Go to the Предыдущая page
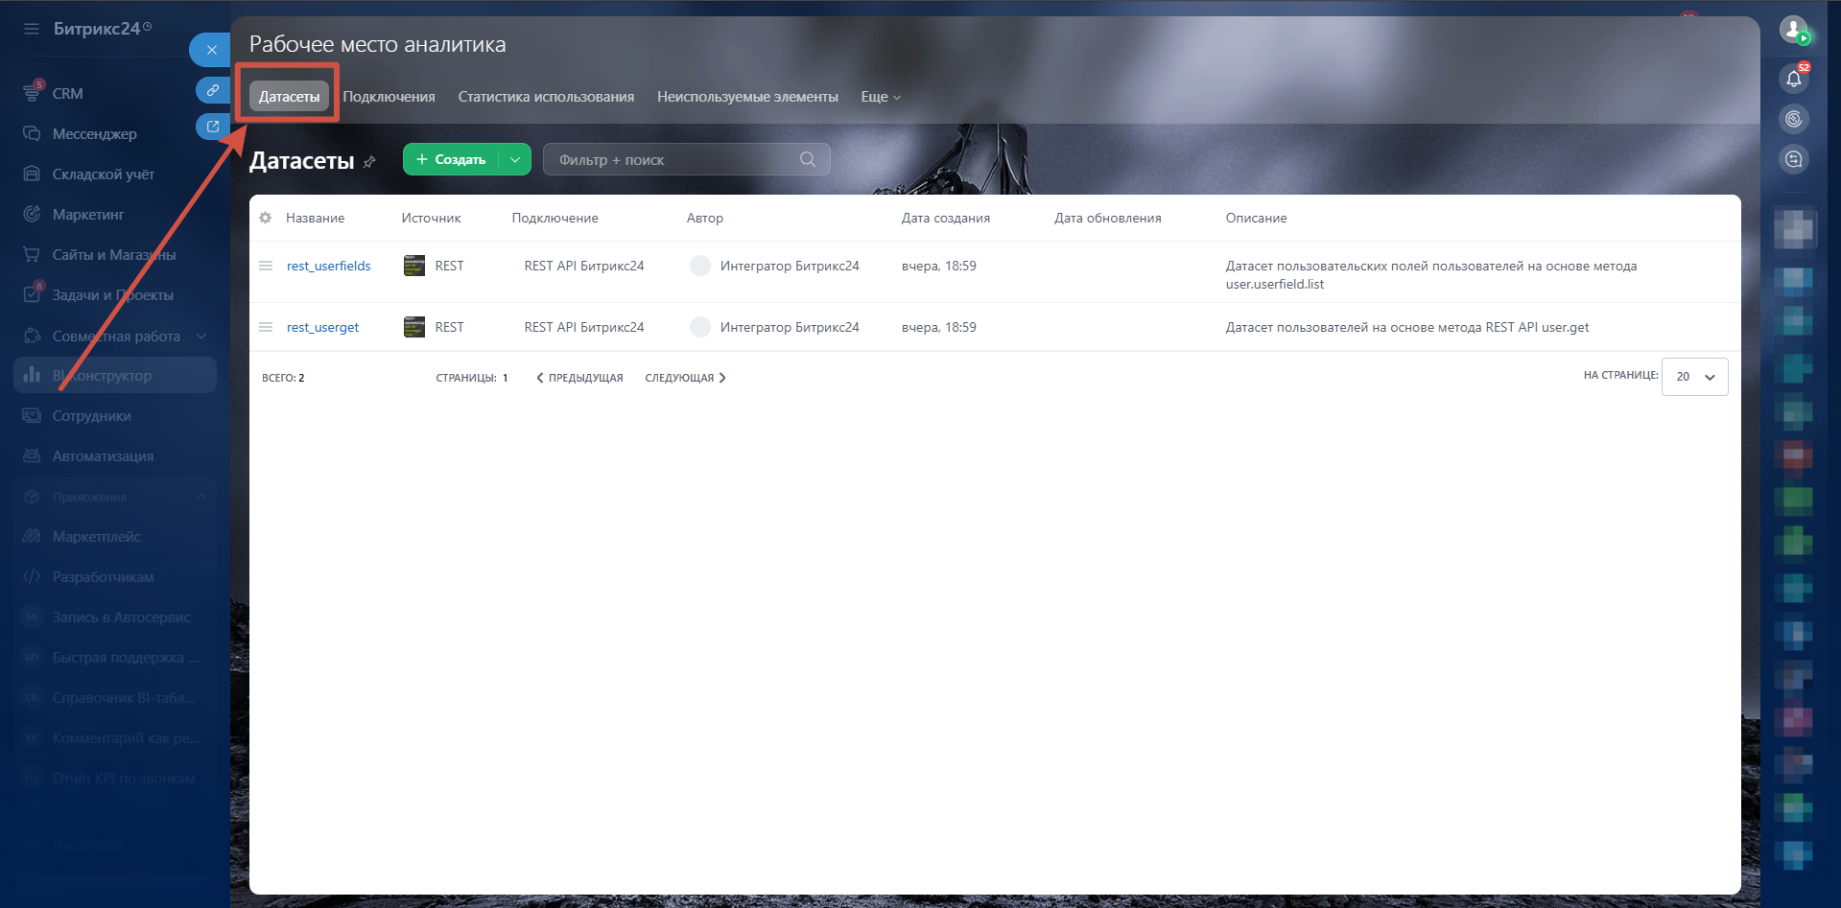Image resolution: width=1841 pixels, height=908 pixels. click(x=579, y=378)
